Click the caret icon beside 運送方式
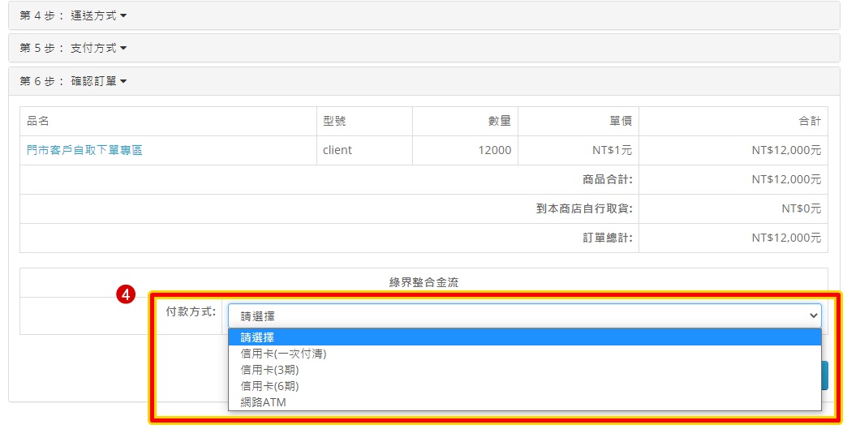The height and width of the screenshot is (429, 860). [123, 15]
